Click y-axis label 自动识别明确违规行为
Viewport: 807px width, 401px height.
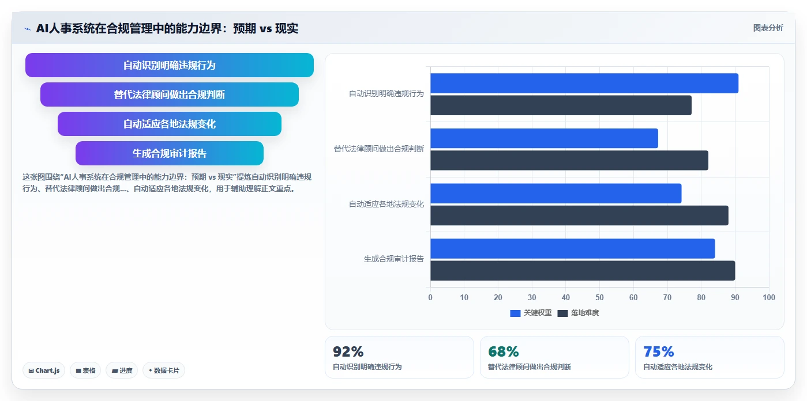[x=386, y=93]
